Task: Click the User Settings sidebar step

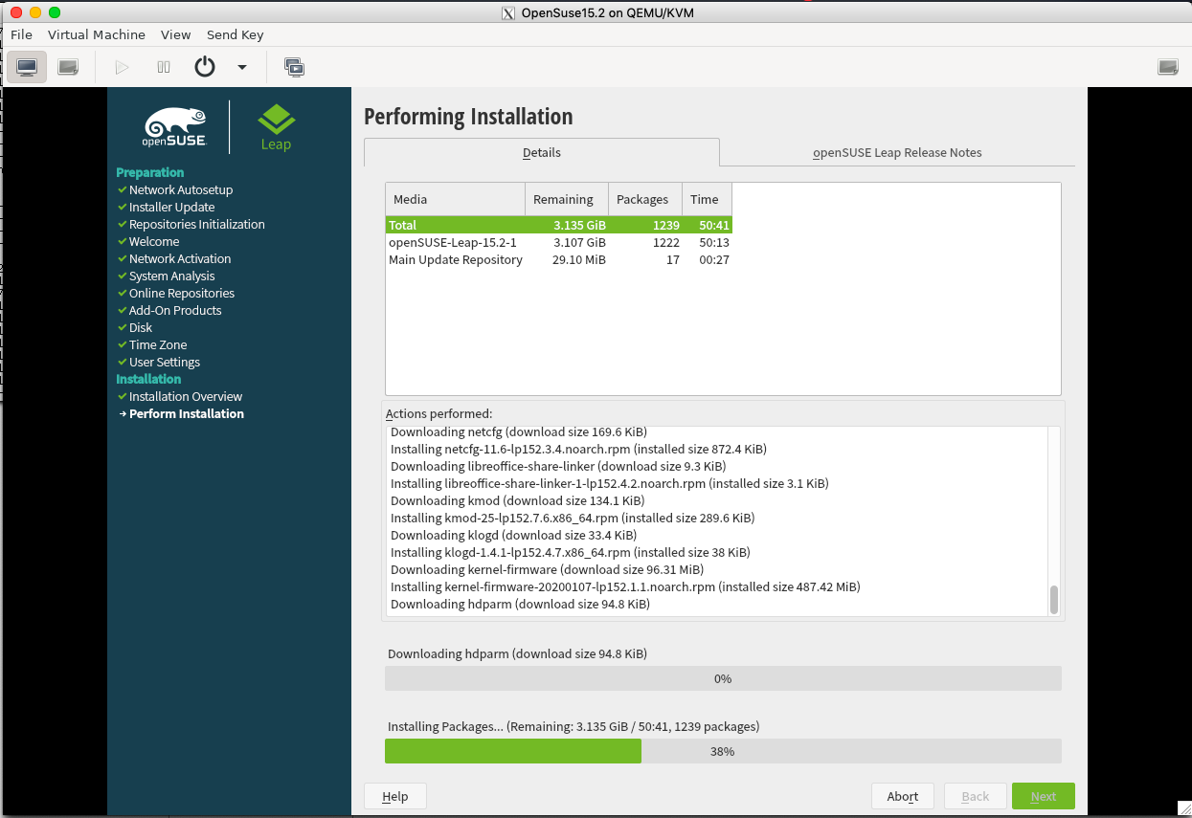Action: click(x=165, y=362)
